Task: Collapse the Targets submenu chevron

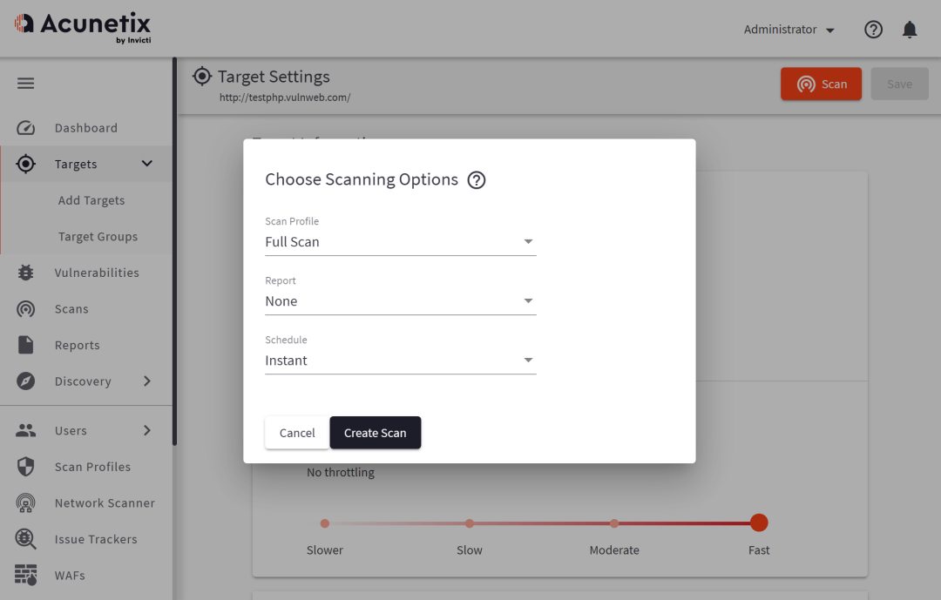Action: coord(147,163)
